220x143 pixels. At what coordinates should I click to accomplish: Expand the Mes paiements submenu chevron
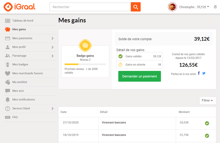(52, 38)
